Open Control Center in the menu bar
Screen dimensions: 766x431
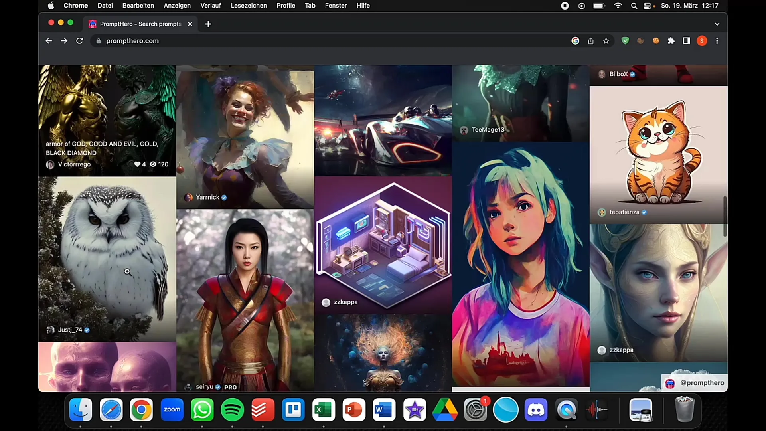(648, 6)
